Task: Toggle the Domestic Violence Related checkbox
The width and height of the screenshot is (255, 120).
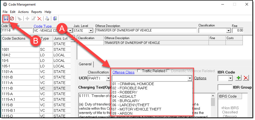Action: (x=168, y=71)
